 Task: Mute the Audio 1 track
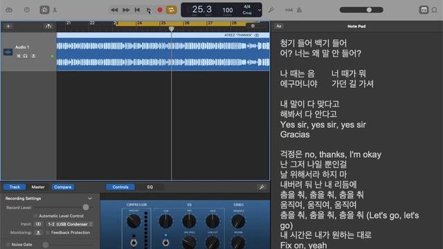pos(19,56)
